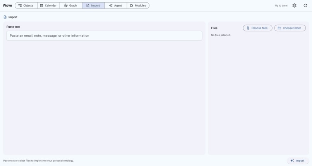Focus the paste text input field
312x166 pixels.
tap(104, 36)
